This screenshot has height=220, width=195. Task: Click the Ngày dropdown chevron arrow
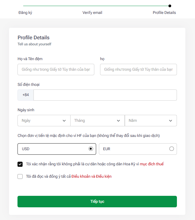64,121
